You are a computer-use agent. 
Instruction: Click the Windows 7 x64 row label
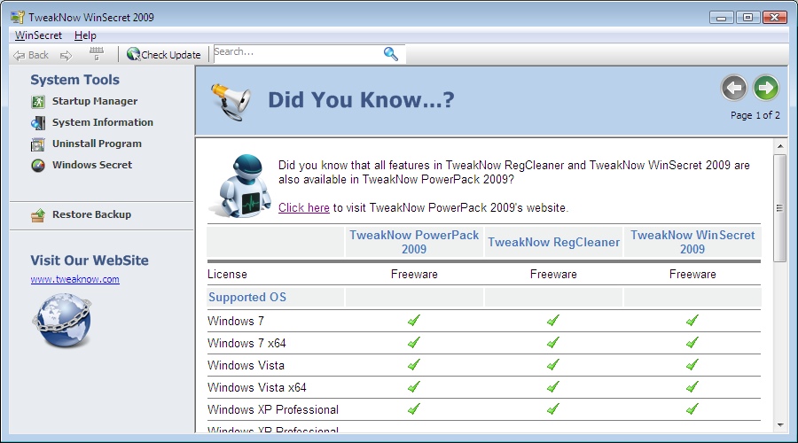246,343
